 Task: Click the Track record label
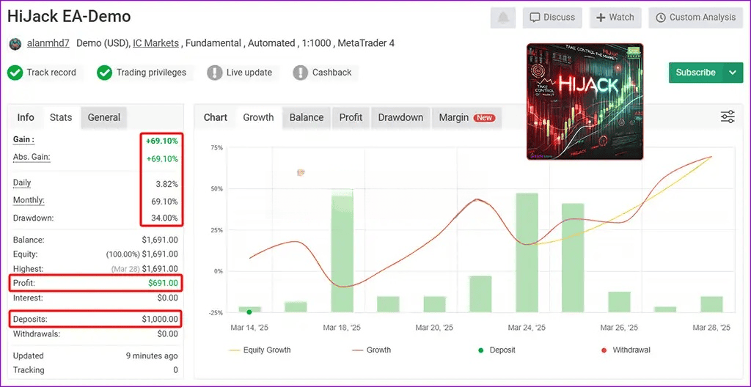click(x=51, y=73)
